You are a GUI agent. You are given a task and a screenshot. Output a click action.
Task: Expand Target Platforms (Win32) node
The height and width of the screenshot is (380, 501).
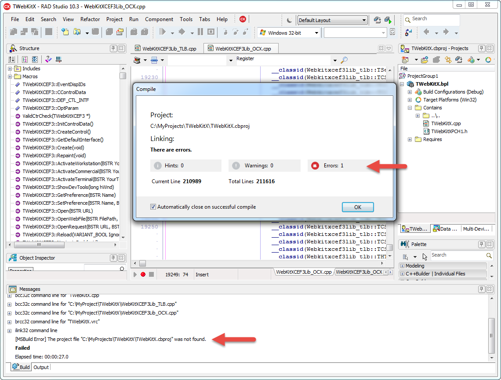click(x=410, y=100)
